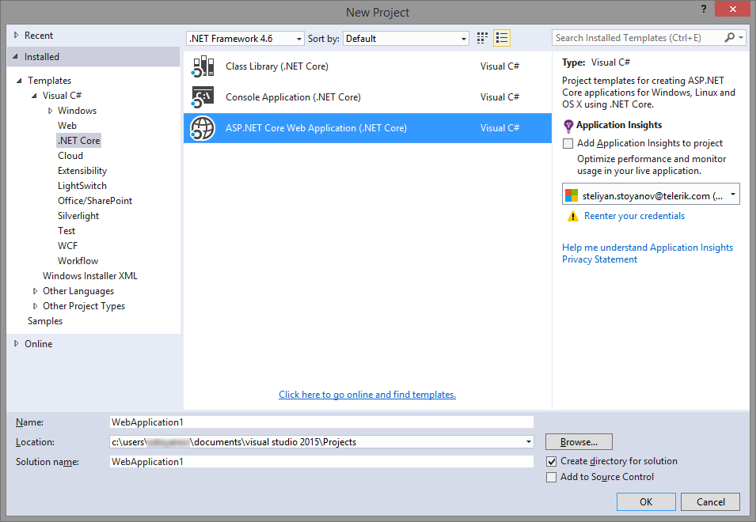Click the search magnifier icon
This screenshot has height=522, width=756.
[730, 37]
